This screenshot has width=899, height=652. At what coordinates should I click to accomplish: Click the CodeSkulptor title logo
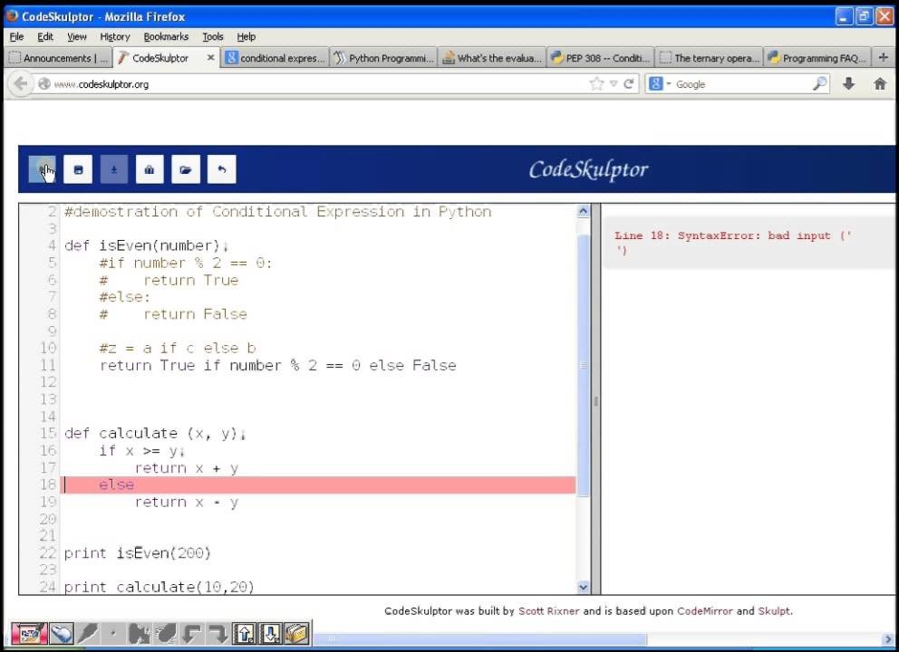[588, 169]
